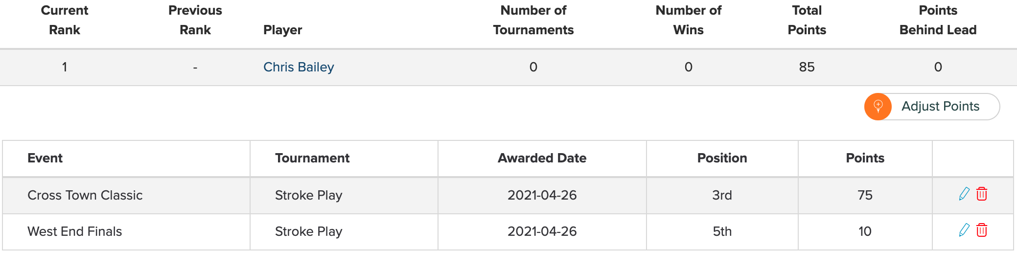
Task: Click the orange Adjust Points pin icon
Action: click(x=878, y=107)
